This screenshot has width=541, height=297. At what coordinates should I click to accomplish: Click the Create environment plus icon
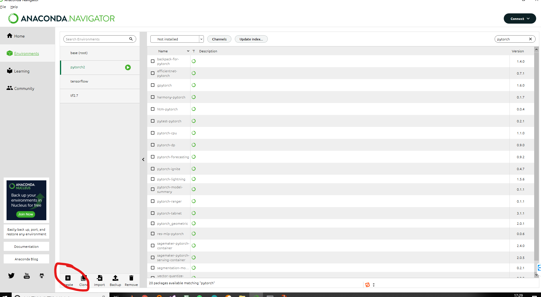[x=68, y=278]
